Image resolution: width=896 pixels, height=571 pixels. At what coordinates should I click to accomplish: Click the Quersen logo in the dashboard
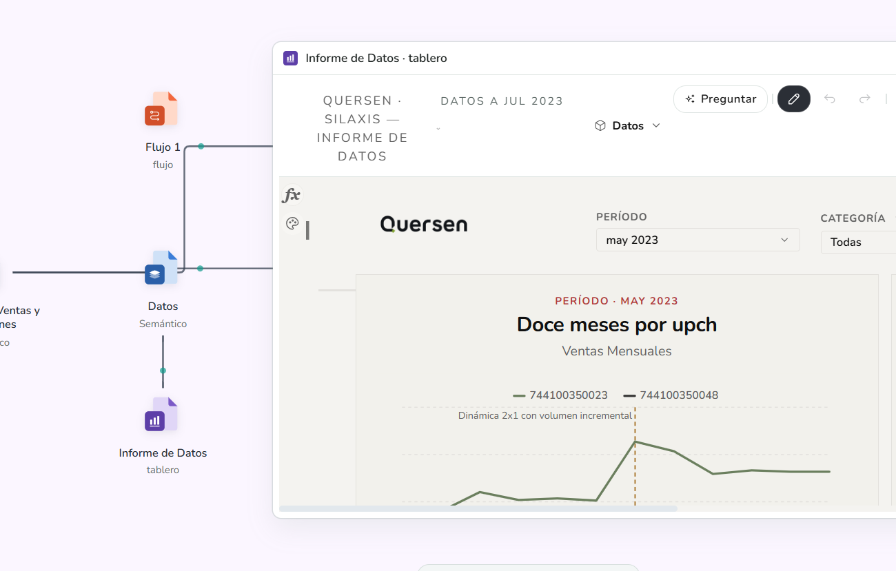tap(424, 224)
